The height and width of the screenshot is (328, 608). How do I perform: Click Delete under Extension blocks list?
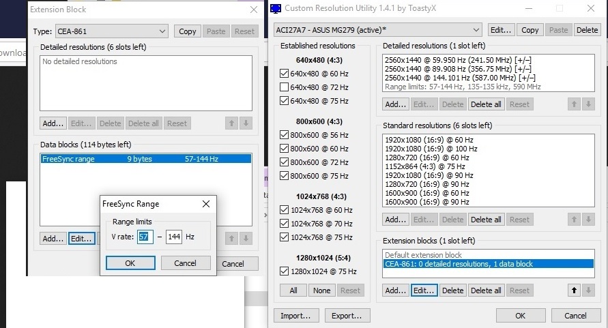click(452, 290)
